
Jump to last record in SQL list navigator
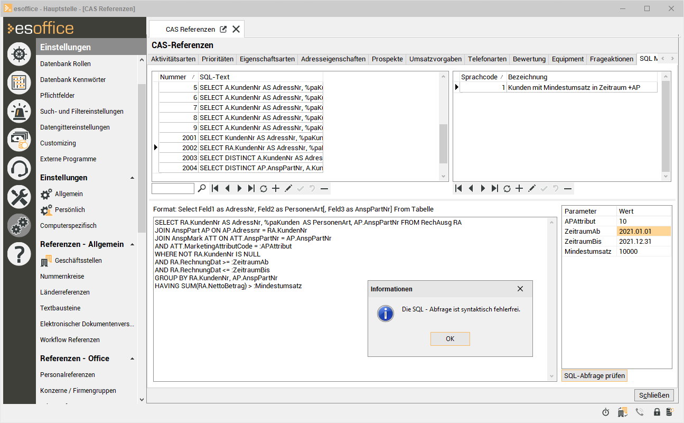coord(251,188)
